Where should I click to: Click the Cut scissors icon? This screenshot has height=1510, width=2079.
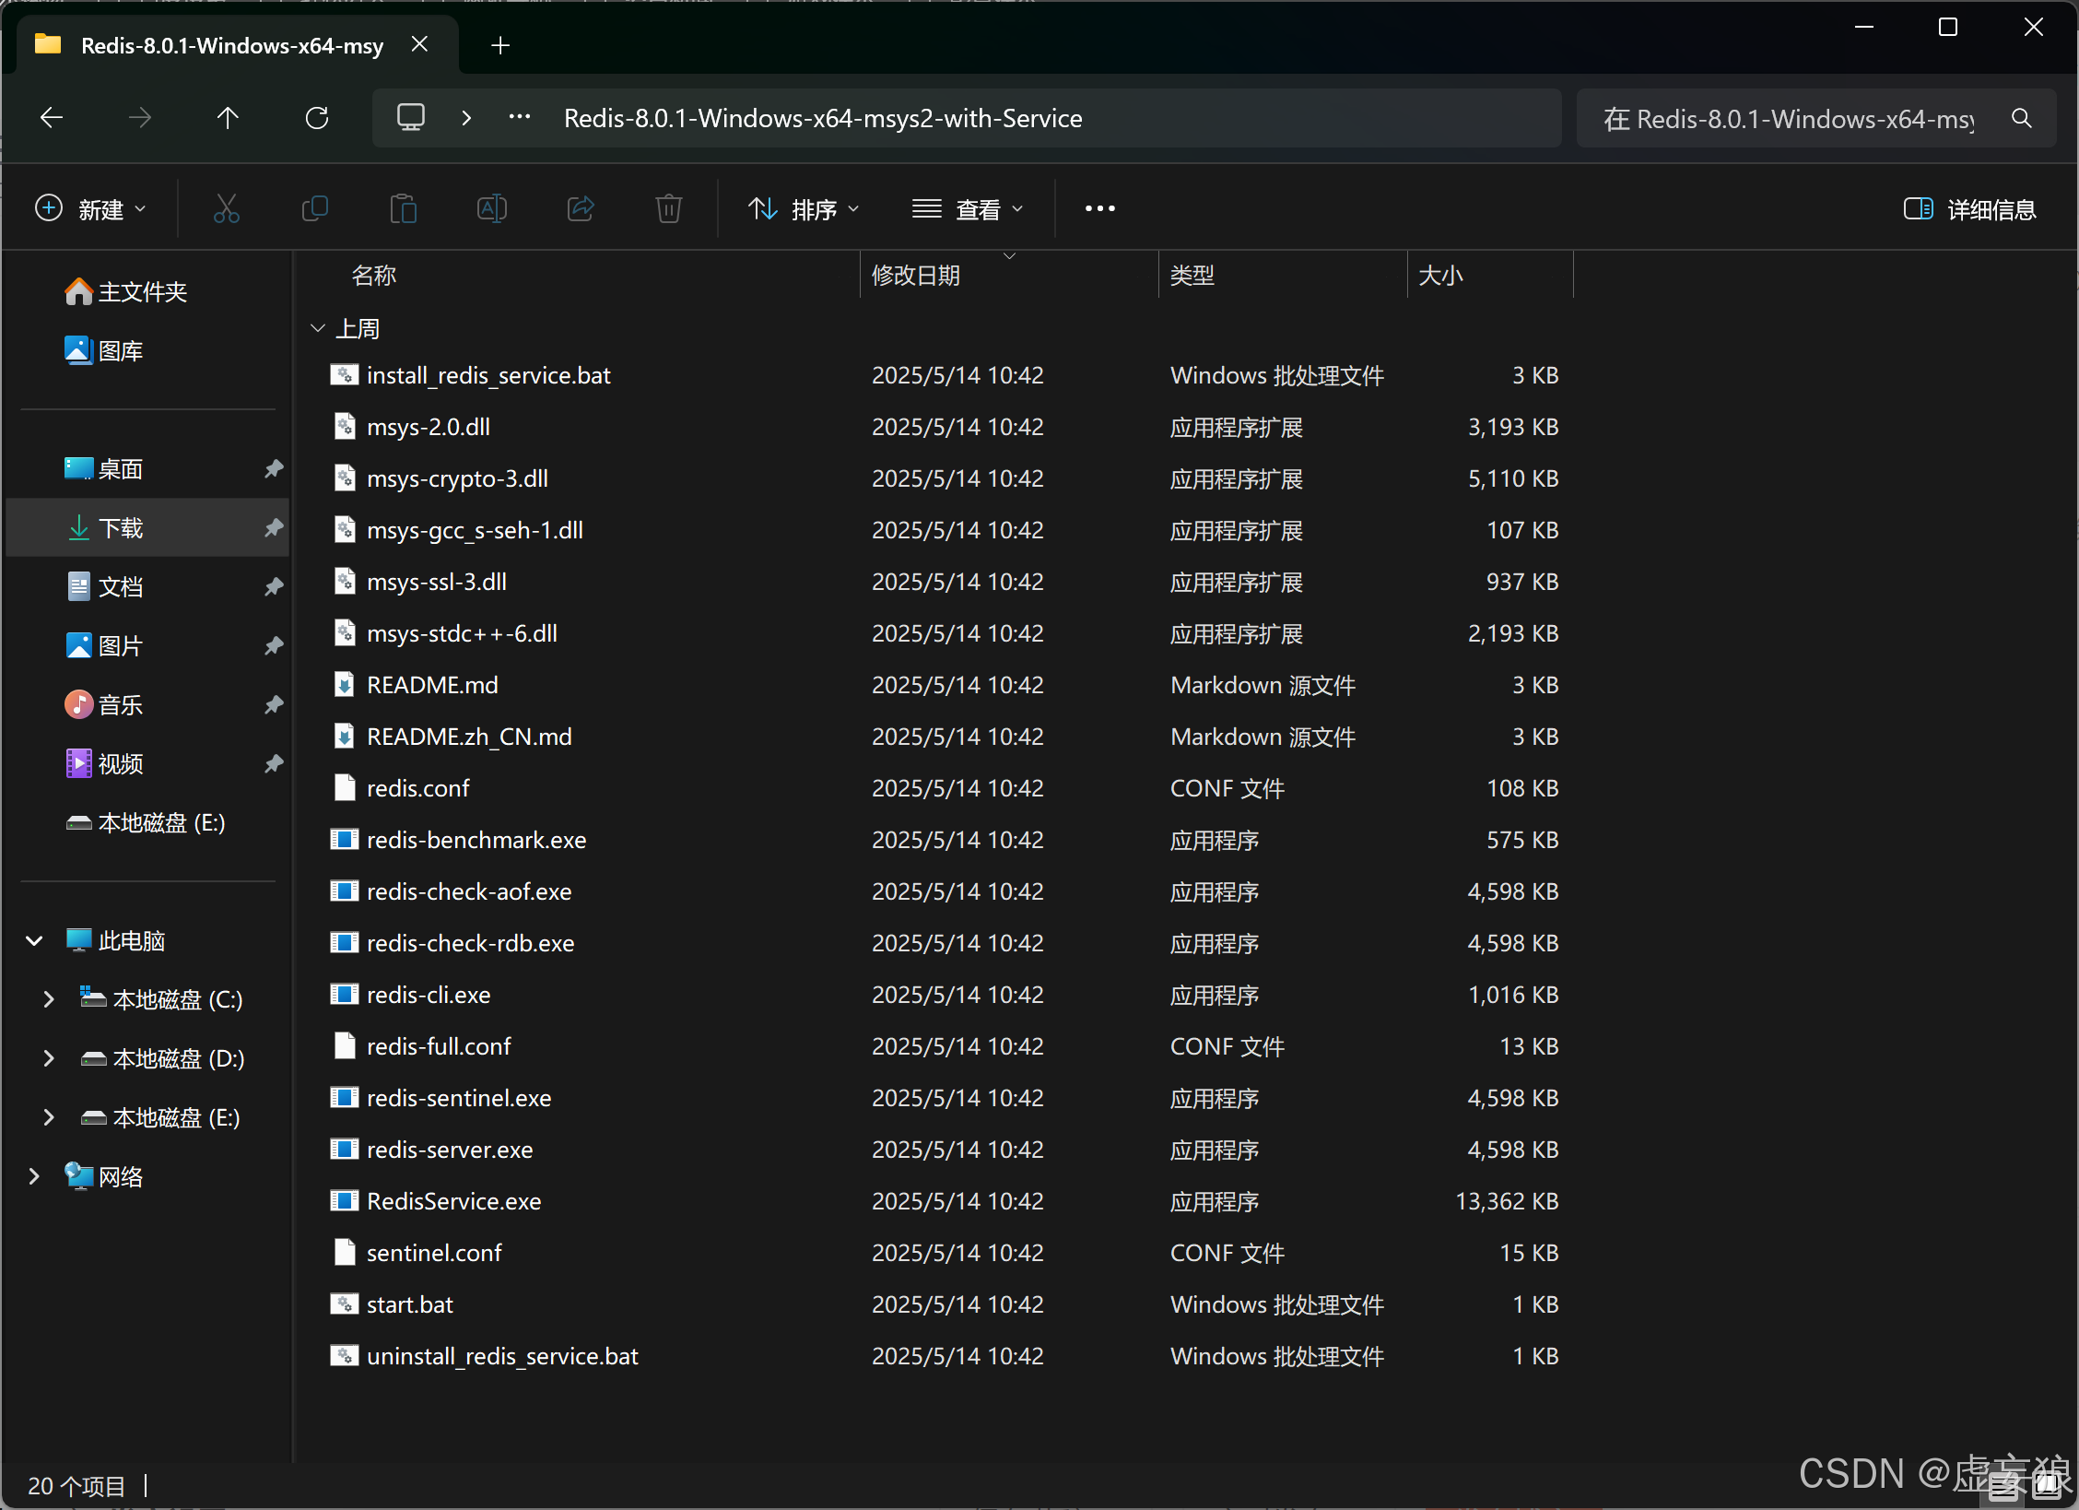pyautogui.click(x=226, y=209)
